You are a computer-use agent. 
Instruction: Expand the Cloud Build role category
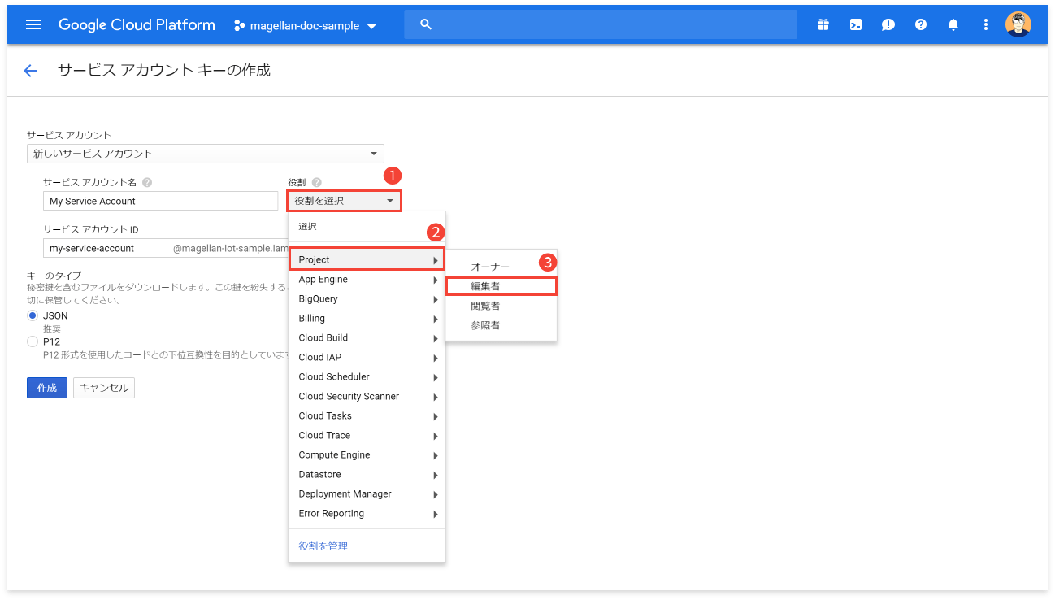click(x=367, y=338)
